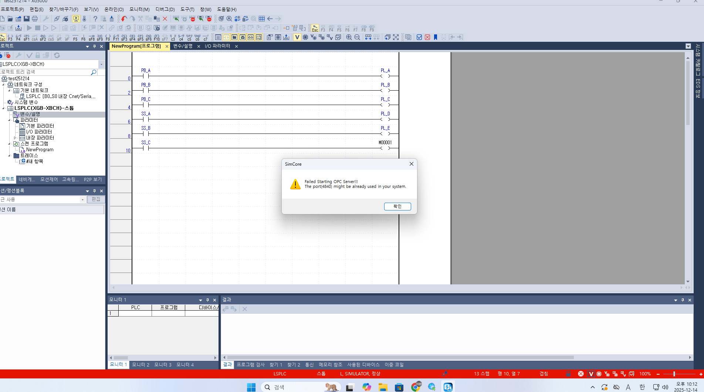Image resolution: width=704 pixels, height=392 pixels.
Task: Click the Print icon in the toolbar
Action: [x=34, y=19]
